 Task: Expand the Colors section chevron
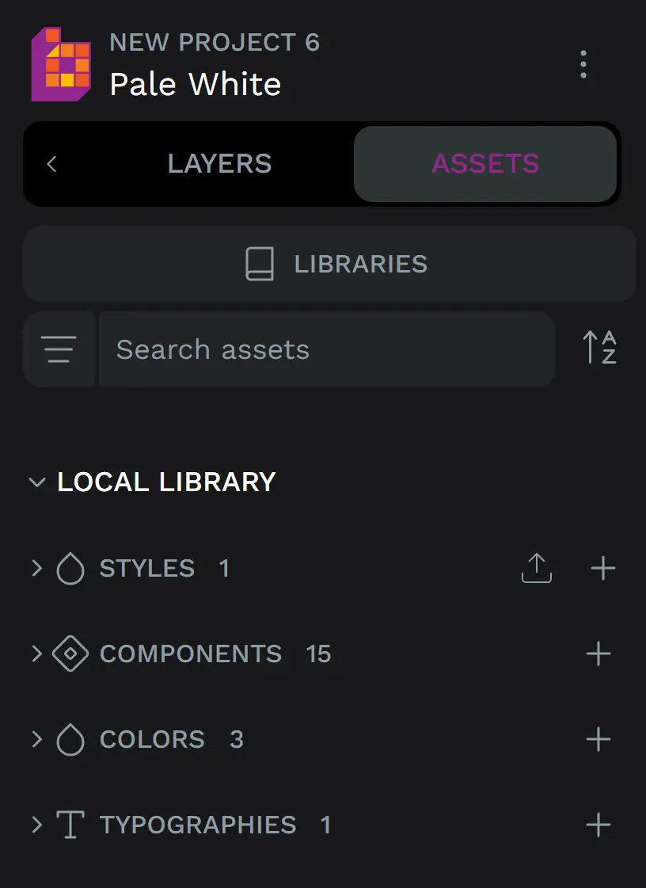pyautogui.click(x=36, y=739)
